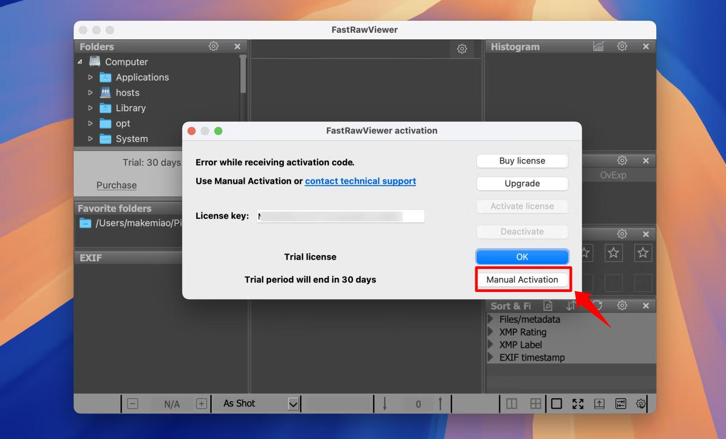The width and height of the screenshot is (726, 439).
Task: Close the star rating panel
Action: coord(646,234)
